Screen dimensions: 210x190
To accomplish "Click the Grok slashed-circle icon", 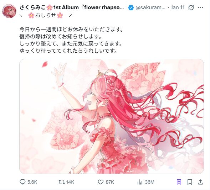I will (x=191, y=7).
